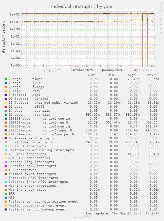
Task: Click the green swatch beside 2-edge timer
Action: point(6,79)
